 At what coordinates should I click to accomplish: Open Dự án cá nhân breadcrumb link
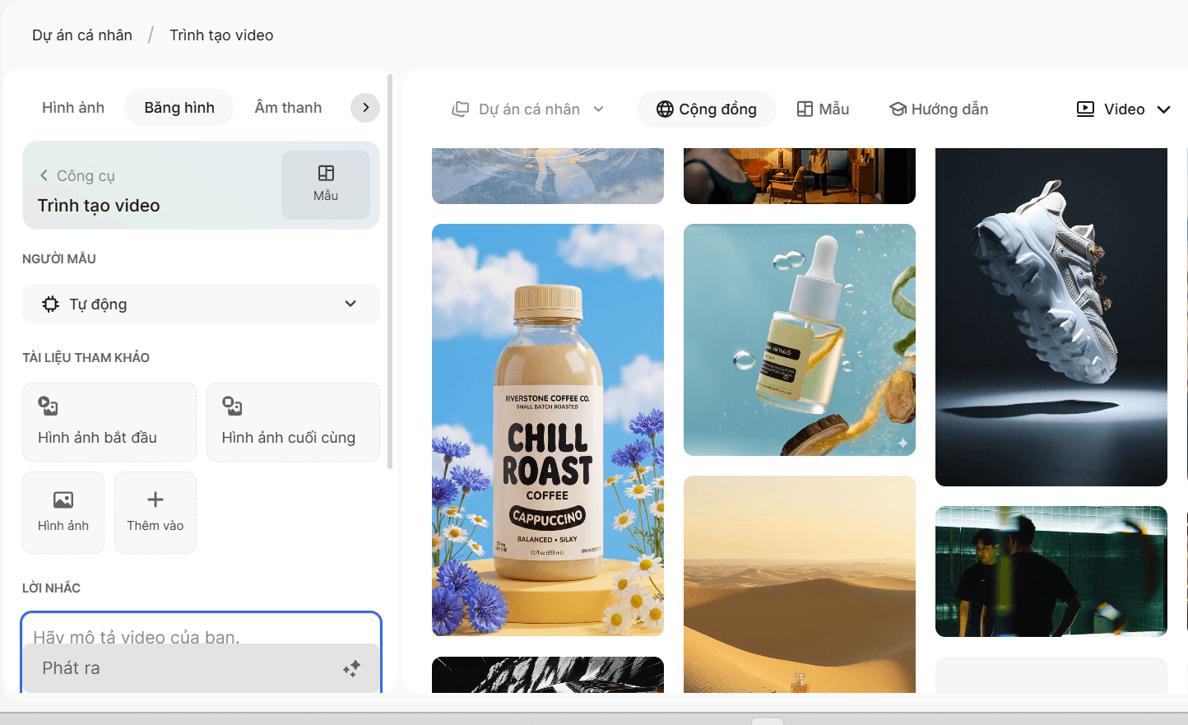(82, 35)
